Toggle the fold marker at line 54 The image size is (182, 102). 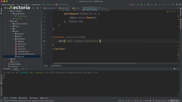tap(52, 14)
